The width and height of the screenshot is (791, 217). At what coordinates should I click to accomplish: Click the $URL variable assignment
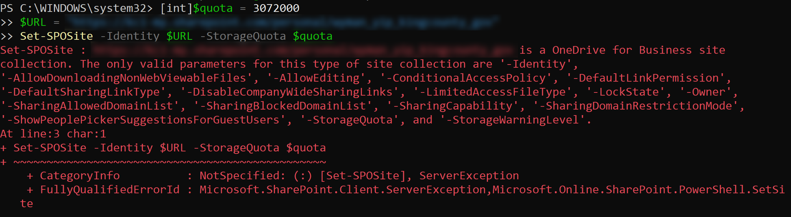(33, 22)
